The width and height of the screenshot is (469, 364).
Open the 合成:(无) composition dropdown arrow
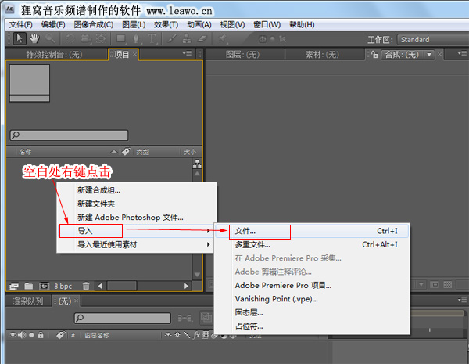click(x=429, y=55)
